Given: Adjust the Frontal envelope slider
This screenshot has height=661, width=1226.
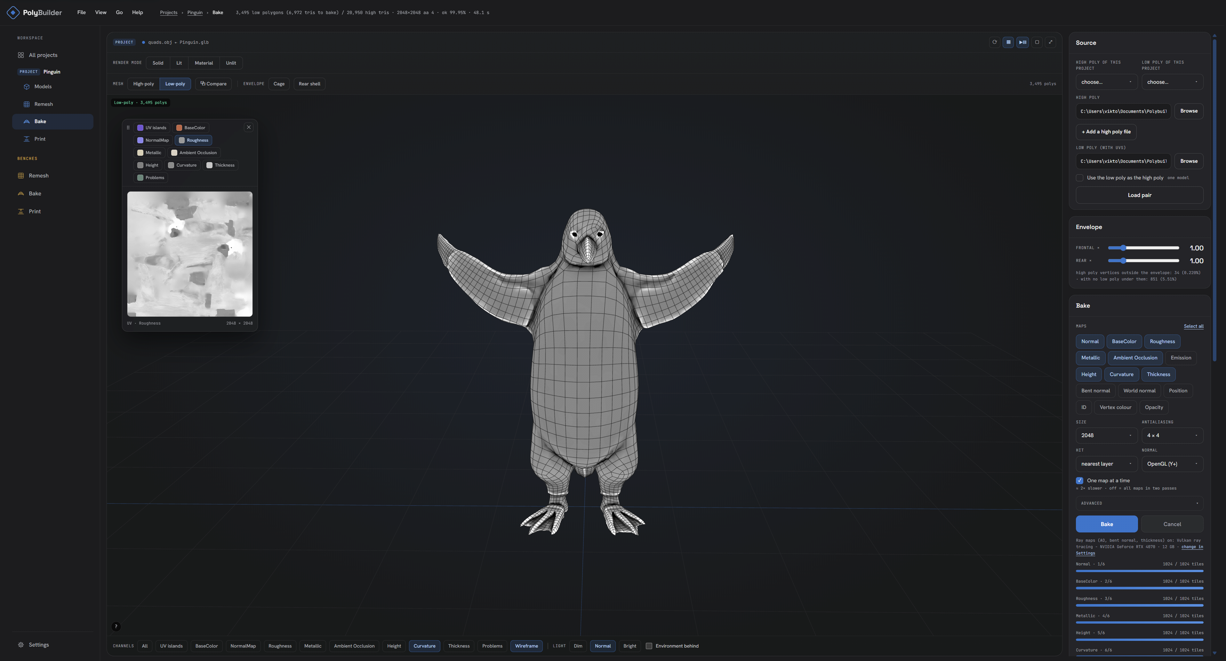Looking at the screenshot, I should pos(1143,248).
